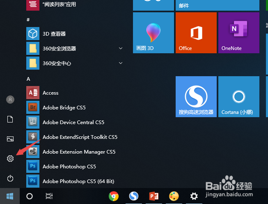Open Settings gear on the taskbar
268x204 pixels.
194,196
